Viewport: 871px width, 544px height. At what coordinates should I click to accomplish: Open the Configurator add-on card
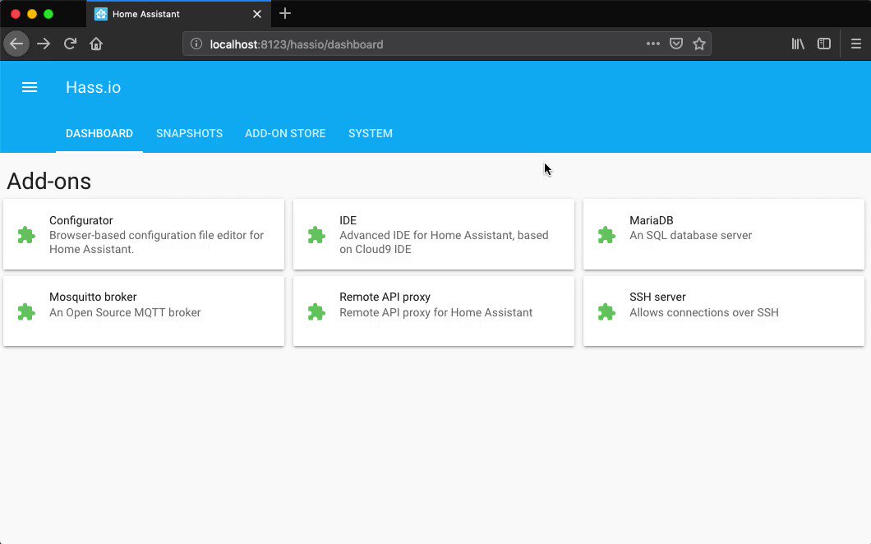[144, 234]
